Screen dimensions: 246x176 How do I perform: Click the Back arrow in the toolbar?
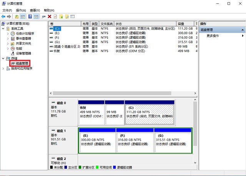3,16
